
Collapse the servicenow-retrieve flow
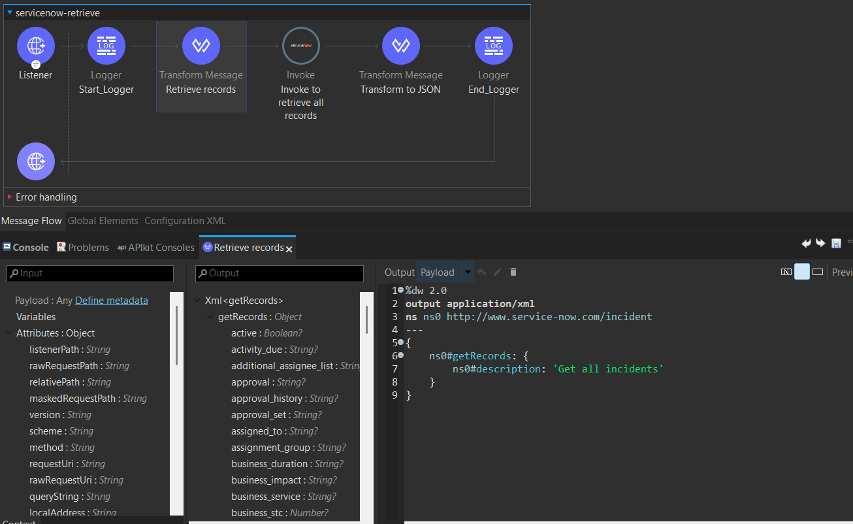tap(10, 12)
